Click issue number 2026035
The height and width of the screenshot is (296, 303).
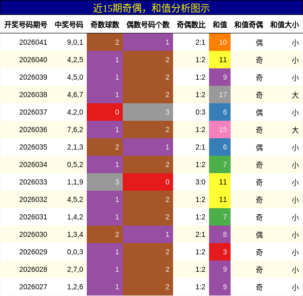coord(33,147)
